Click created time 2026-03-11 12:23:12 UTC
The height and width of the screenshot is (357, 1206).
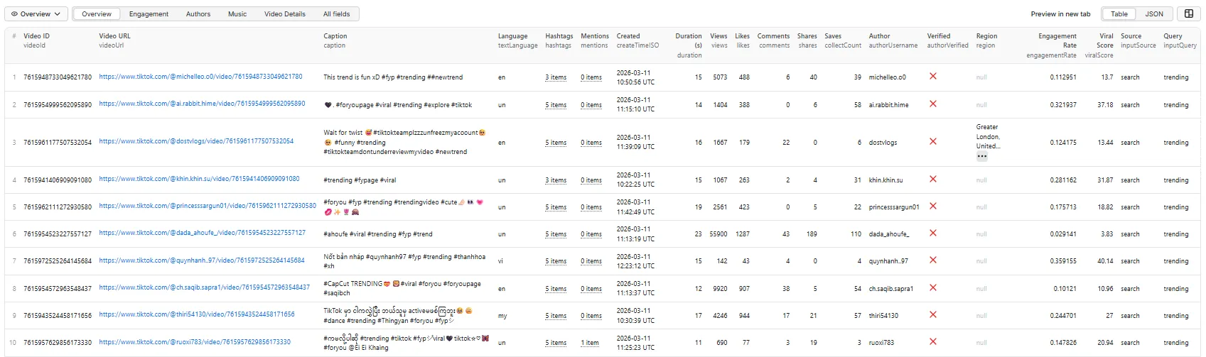tap(635, 261)
